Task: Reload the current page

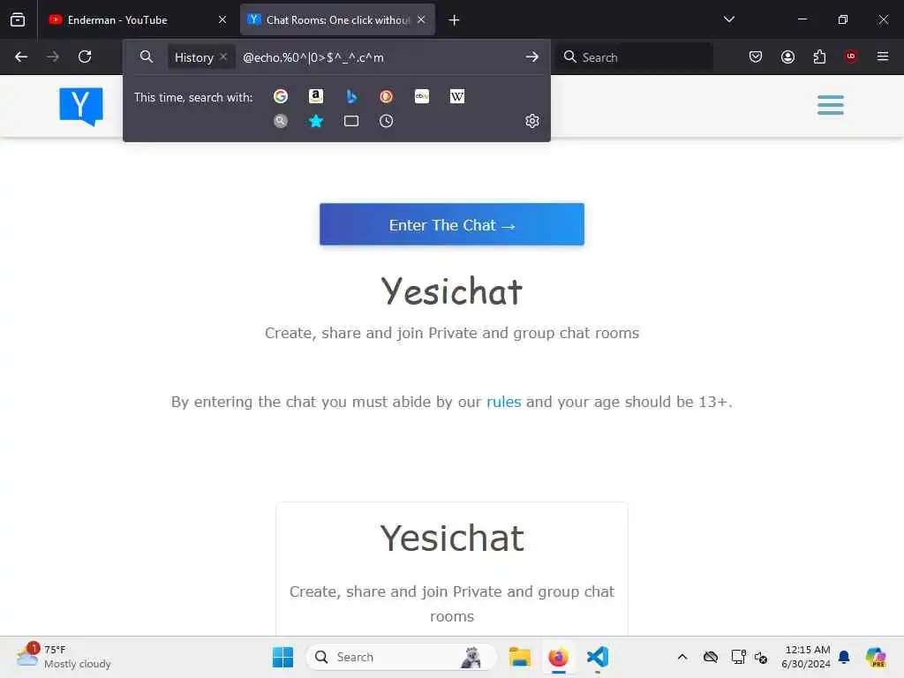Action: pos(85,56)
